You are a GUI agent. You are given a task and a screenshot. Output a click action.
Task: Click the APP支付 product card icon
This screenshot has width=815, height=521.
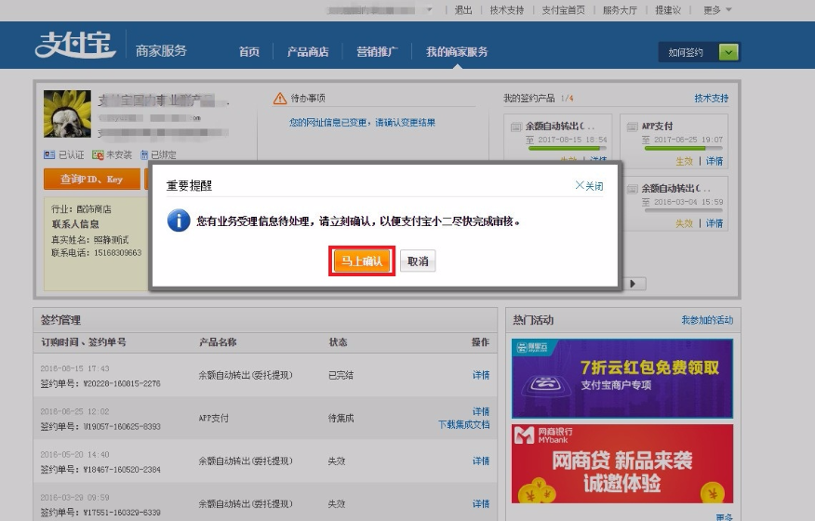[x=632, y=127]
